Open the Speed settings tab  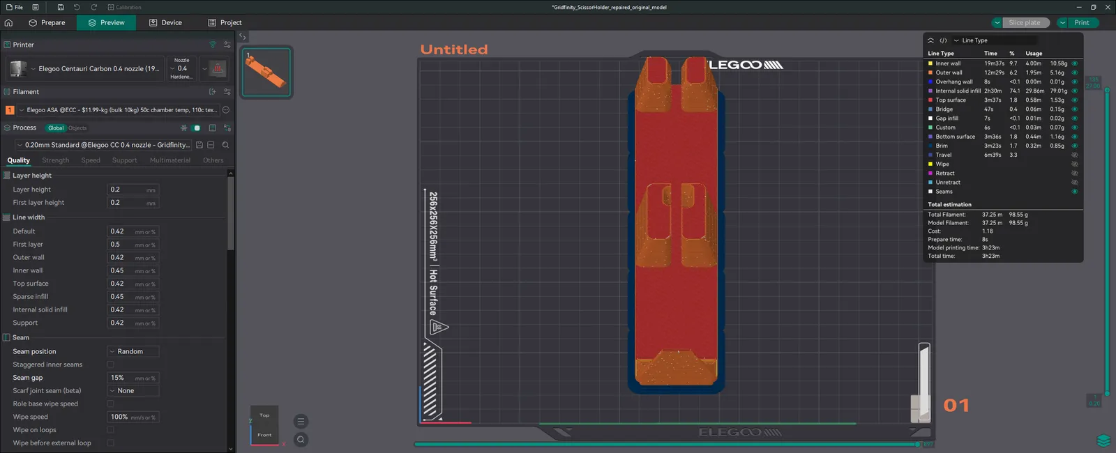[x=91, y=160]
